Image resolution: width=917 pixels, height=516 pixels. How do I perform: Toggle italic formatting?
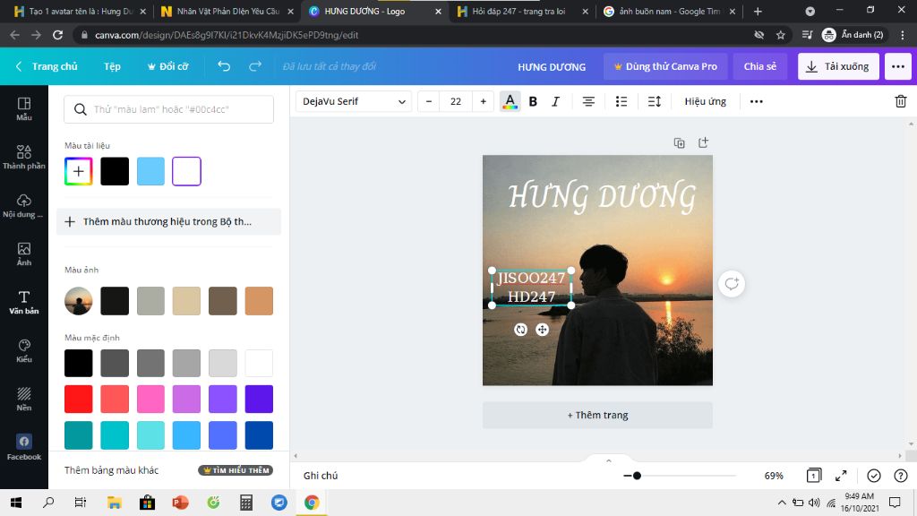(x=555, y=101)
